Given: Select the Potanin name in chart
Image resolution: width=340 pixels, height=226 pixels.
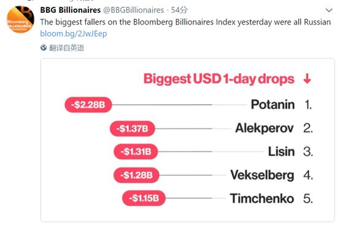Looking at the screenshot, I should [x=272, y=104].
